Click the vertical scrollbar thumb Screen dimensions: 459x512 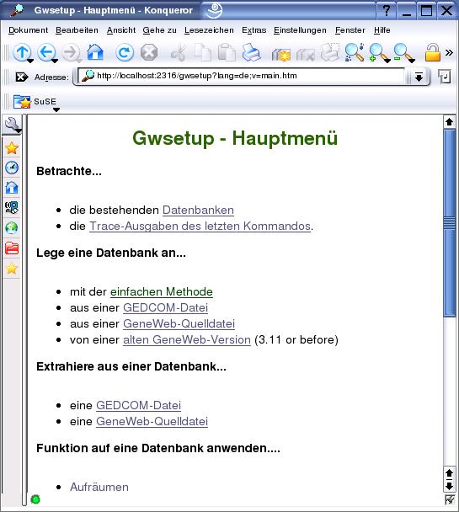(x=450, y=222)
